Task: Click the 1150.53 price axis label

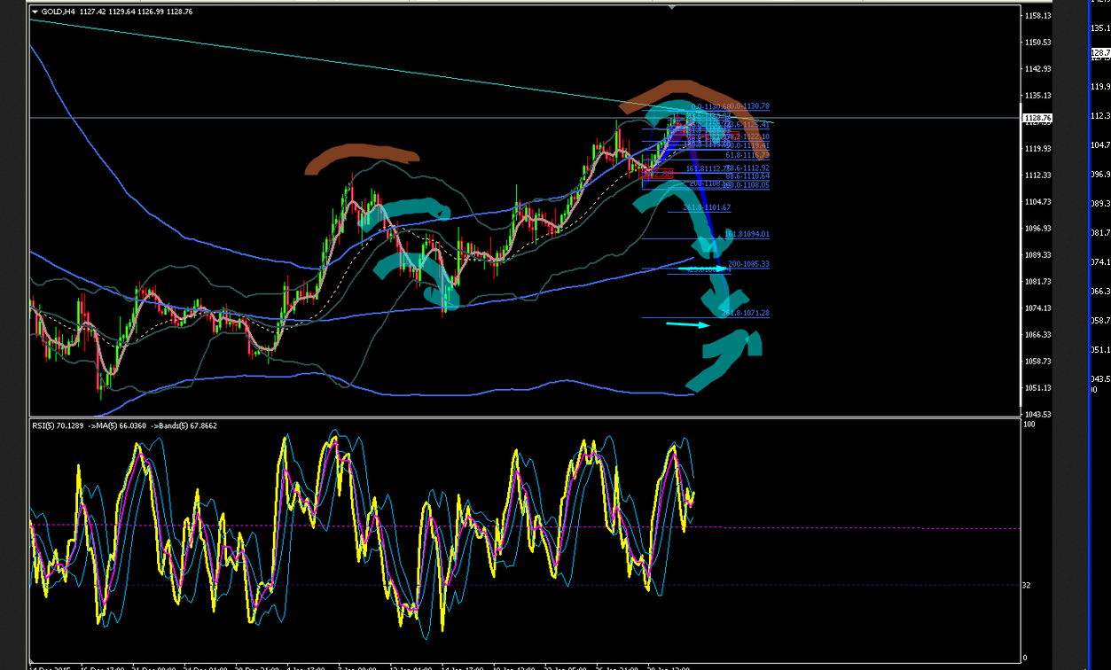Action: 1037,43
